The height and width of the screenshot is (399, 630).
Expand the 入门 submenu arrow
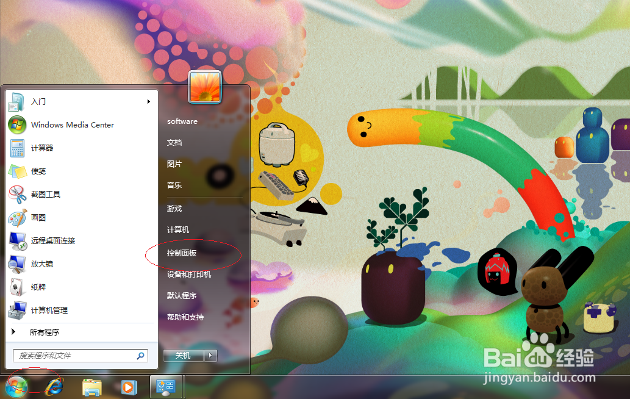click(148, 101)
